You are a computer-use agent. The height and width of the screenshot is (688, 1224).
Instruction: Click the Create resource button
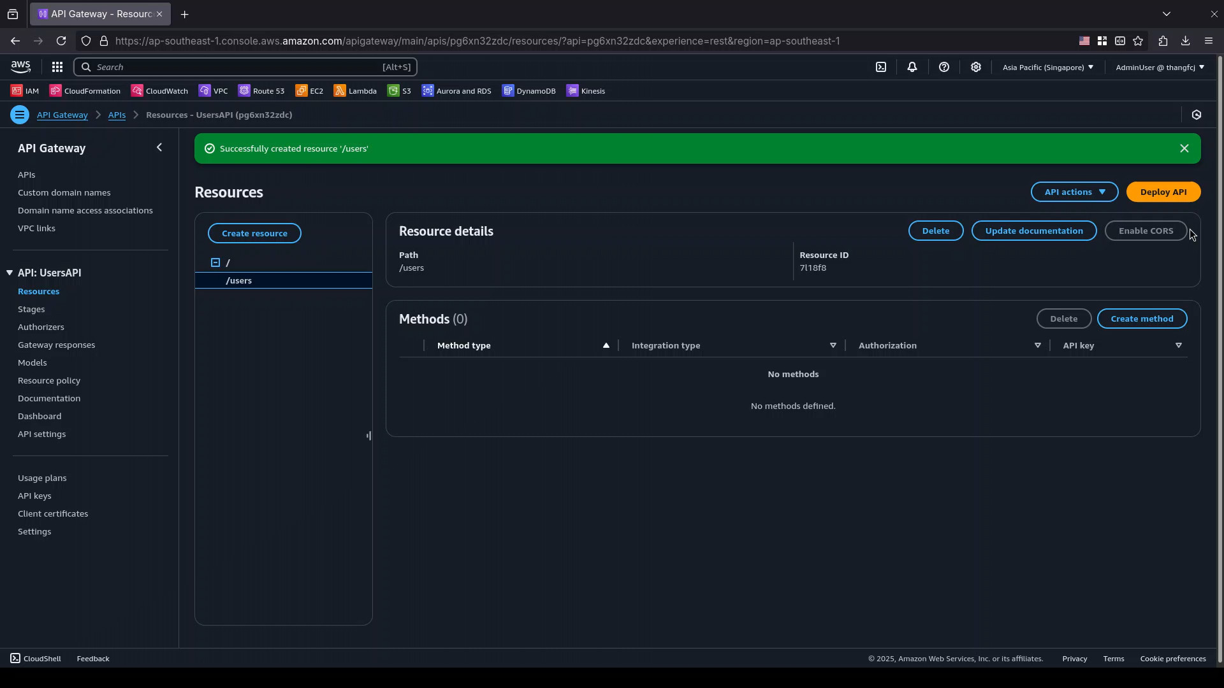[254, 233]
